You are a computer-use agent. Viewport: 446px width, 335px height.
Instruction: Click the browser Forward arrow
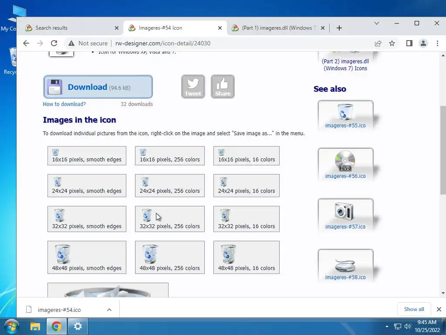(40, 43)
